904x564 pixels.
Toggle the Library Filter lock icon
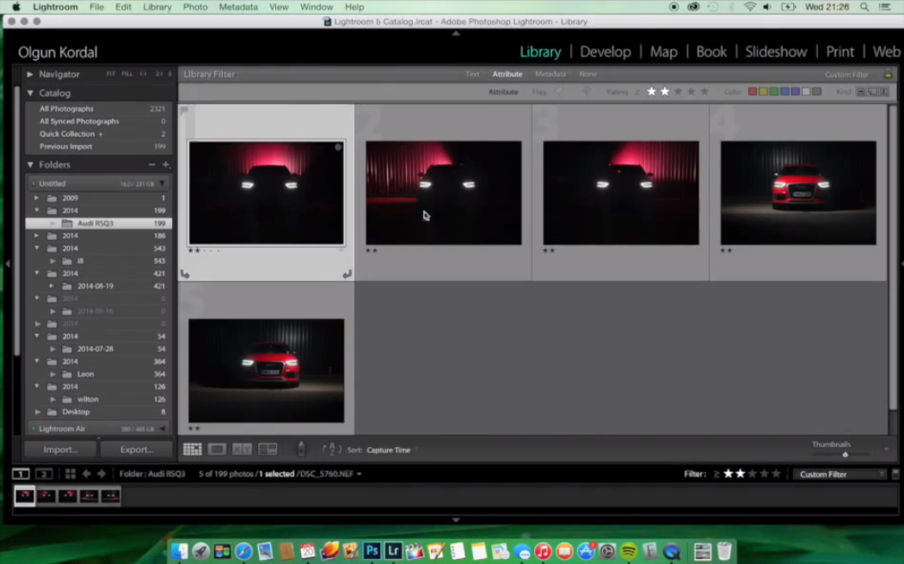888,75
